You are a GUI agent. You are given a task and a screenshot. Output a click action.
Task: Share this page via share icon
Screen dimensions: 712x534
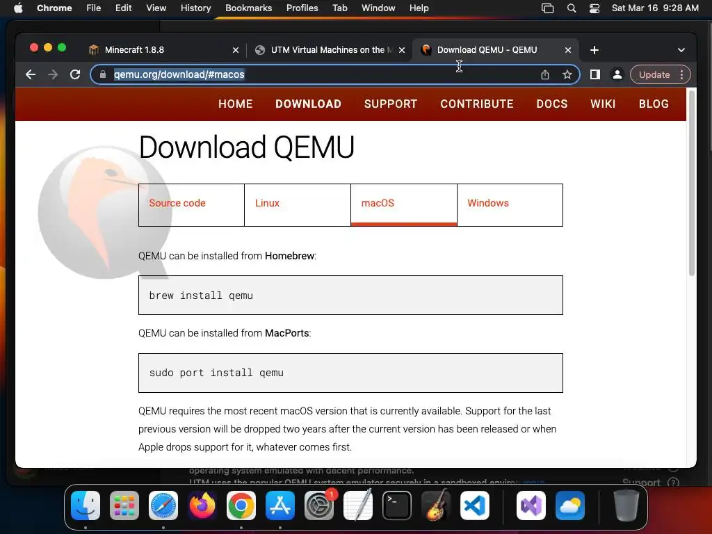[x=545, y=74]
